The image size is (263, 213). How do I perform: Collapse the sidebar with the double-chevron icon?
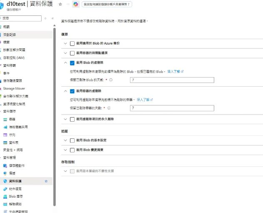tap(53, 18)
